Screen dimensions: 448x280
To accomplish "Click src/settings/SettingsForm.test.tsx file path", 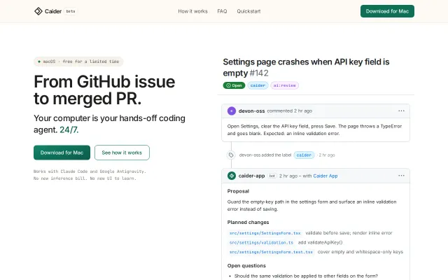I will tap(271, 252).
